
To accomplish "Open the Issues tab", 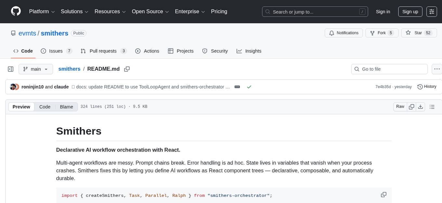I will tap(56, 51).
